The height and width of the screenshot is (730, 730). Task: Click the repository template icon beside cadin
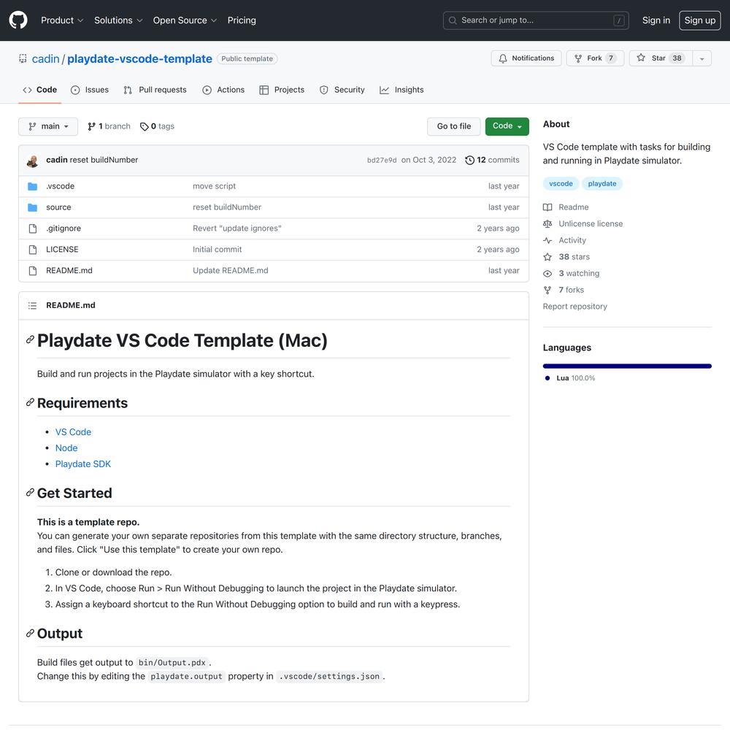23,58
